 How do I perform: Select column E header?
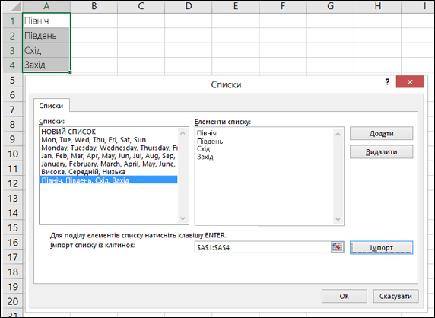(236, 6)
